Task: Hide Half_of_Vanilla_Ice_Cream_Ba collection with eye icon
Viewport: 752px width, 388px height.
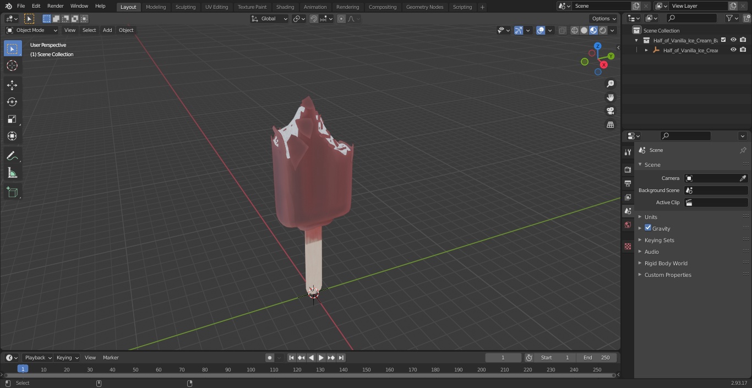Action: pyautogui.click(x=733, y=40)
